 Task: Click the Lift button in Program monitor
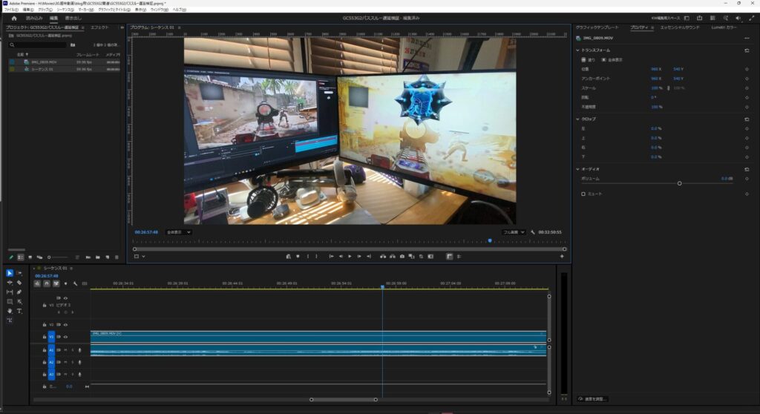tap(383, 257)
